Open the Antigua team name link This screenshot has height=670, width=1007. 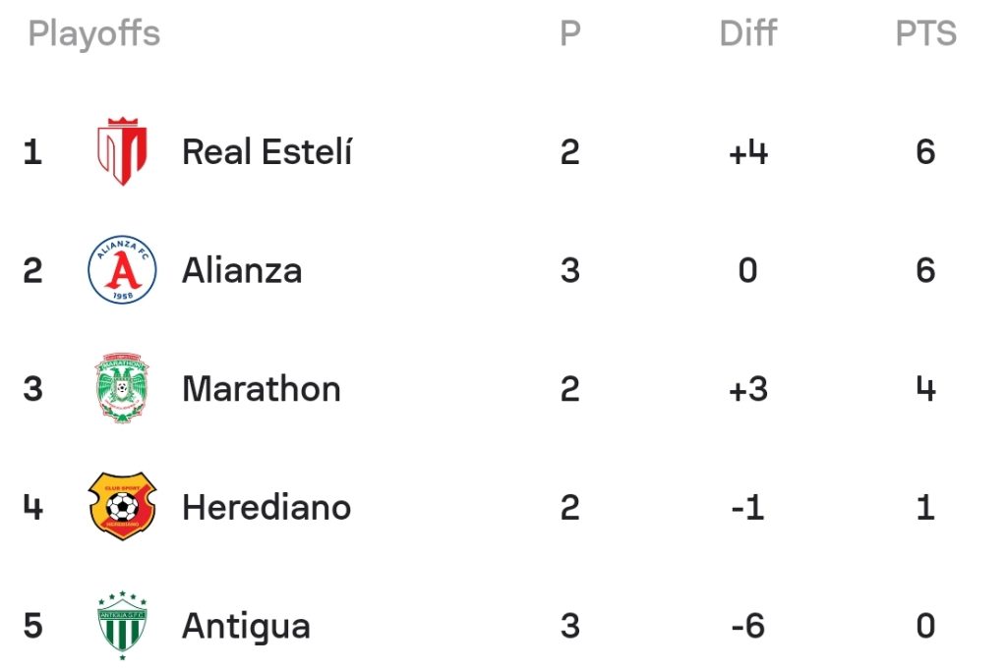(x=246, y=627)
